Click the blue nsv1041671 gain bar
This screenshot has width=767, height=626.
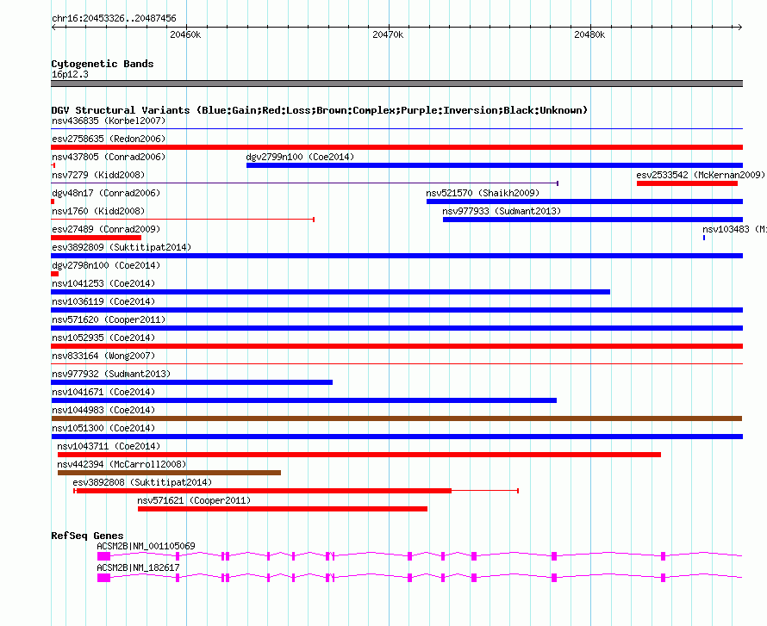pyautogui.click(x=303, y=400)
